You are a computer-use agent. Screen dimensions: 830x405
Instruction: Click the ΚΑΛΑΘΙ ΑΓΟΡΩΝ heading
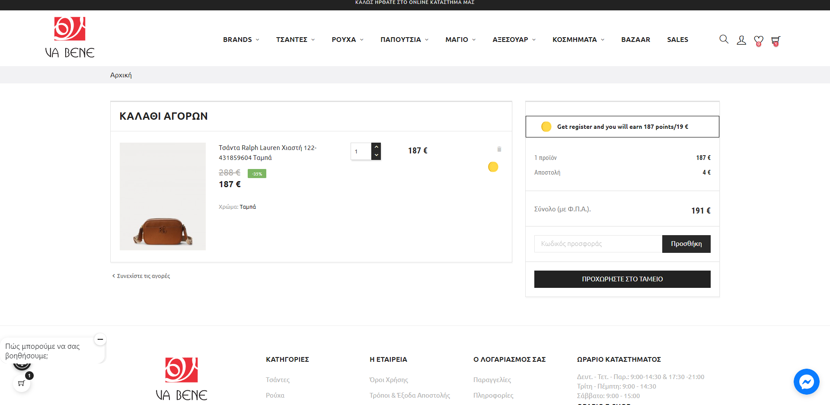tap(164, 116)
